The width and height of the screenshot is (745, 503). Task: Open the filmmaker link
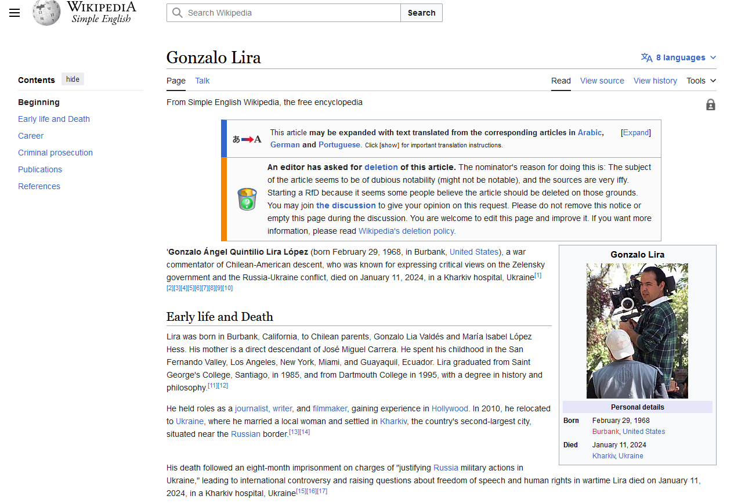coord(330,408)
